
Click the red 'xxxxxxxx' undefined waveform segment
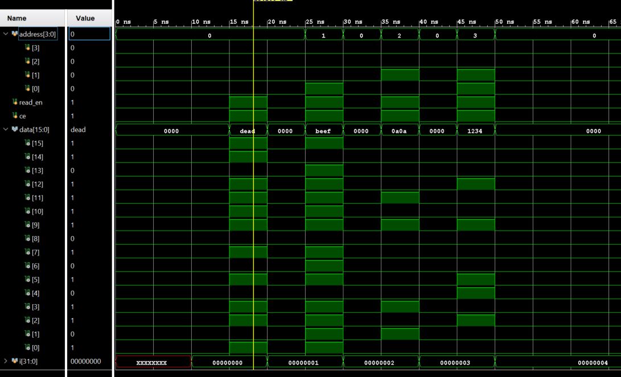tap(153, 362)
